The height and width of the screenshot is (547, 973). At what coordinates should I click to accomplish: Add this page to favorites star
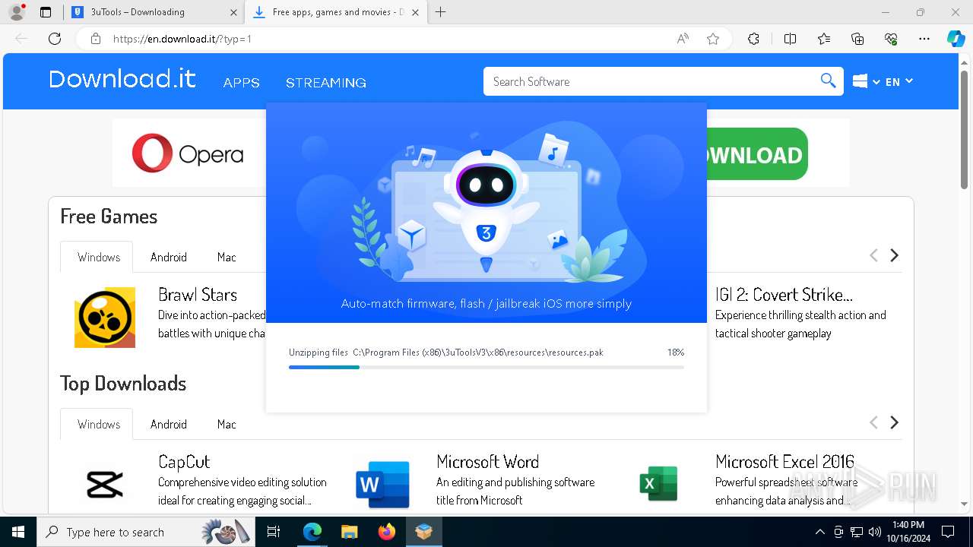[712, 39]
